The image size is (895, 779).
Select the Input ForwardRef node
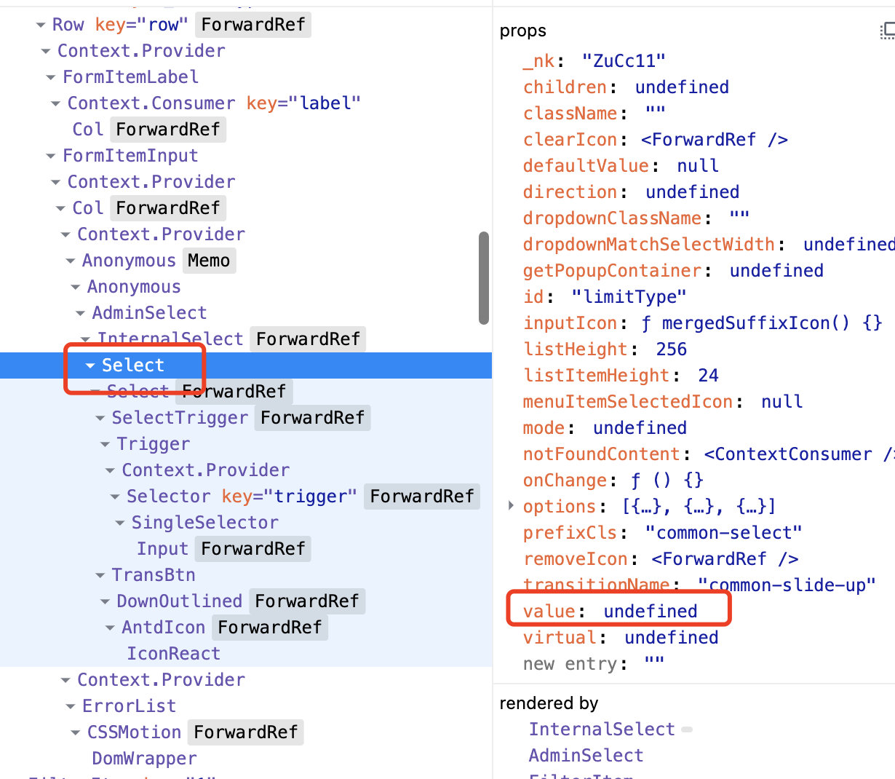pos(162,548)
